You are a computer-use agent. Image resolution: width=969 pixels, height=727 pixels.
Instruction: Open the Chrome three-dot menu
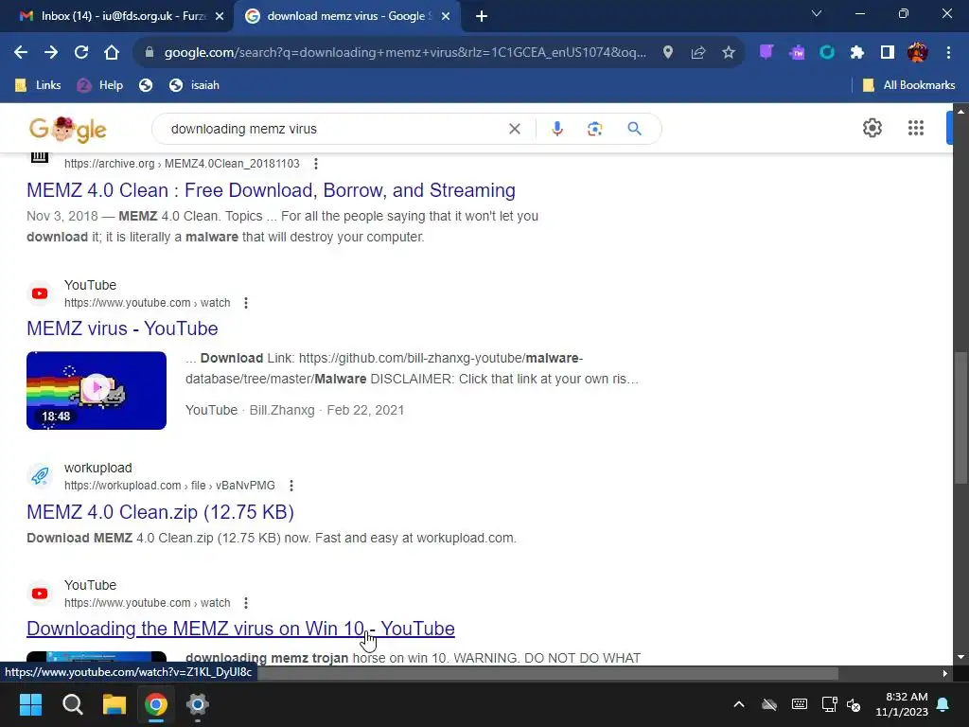pyautogui.click(x=948, y=53)
